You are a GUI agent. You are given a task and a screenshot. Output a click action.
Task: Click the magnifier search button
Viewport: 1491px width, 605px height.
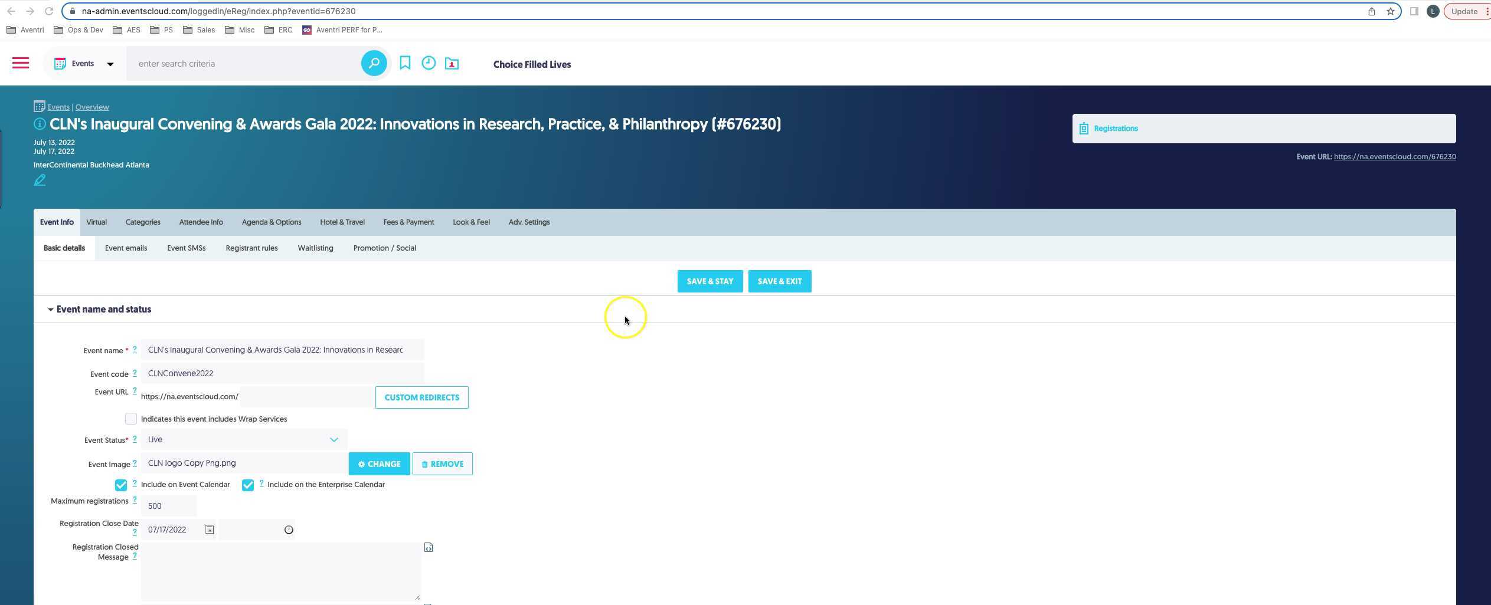click(374, 63)
